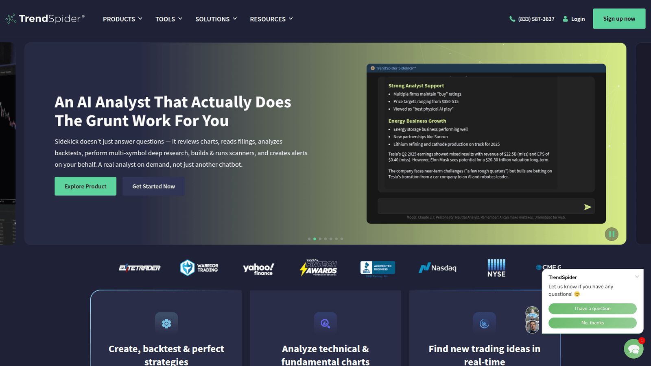Expand the TOOLS dropdown menu

tap(169, 19)
